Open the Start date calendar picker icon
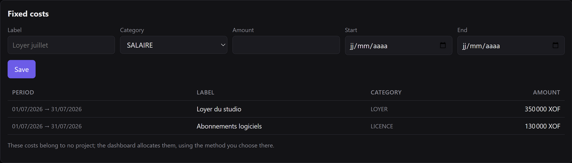Viewport: 572px width, 163px height. [443, 45]
